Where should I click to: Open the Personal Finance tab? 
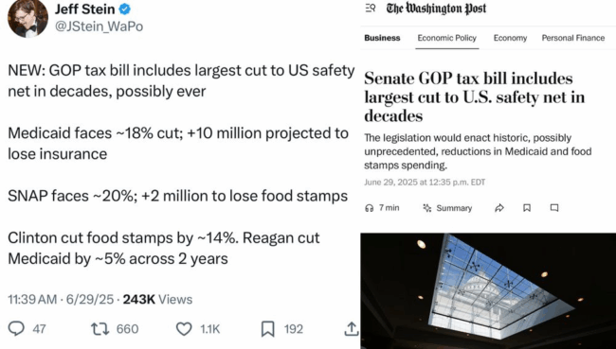point(572,38)
